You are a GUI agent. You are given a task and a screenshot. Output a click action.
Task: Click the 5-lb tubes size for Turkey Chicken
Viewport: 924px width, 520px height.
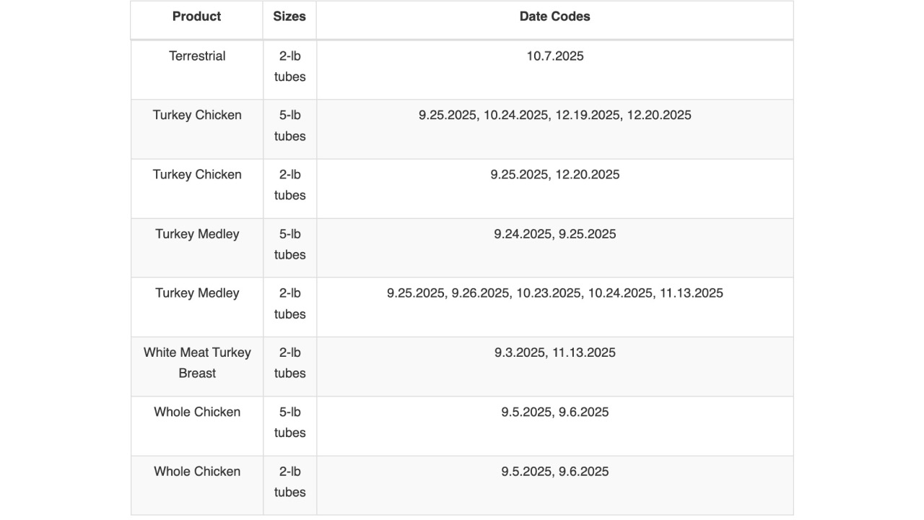coord(289,126)
